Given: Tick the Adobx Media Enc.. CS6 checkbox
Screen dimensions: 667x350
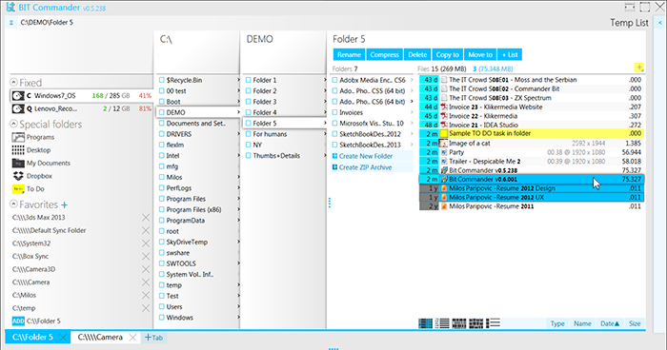Looking at the screenshot, I should pyautogui.click(x=334, y=80).
